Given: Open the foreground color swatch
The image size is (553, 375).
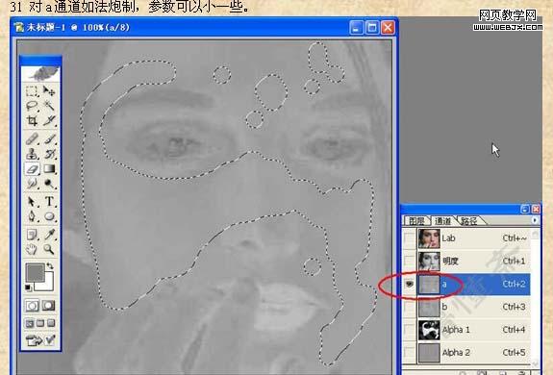Looking at the screenshot, I should (35, 273).
